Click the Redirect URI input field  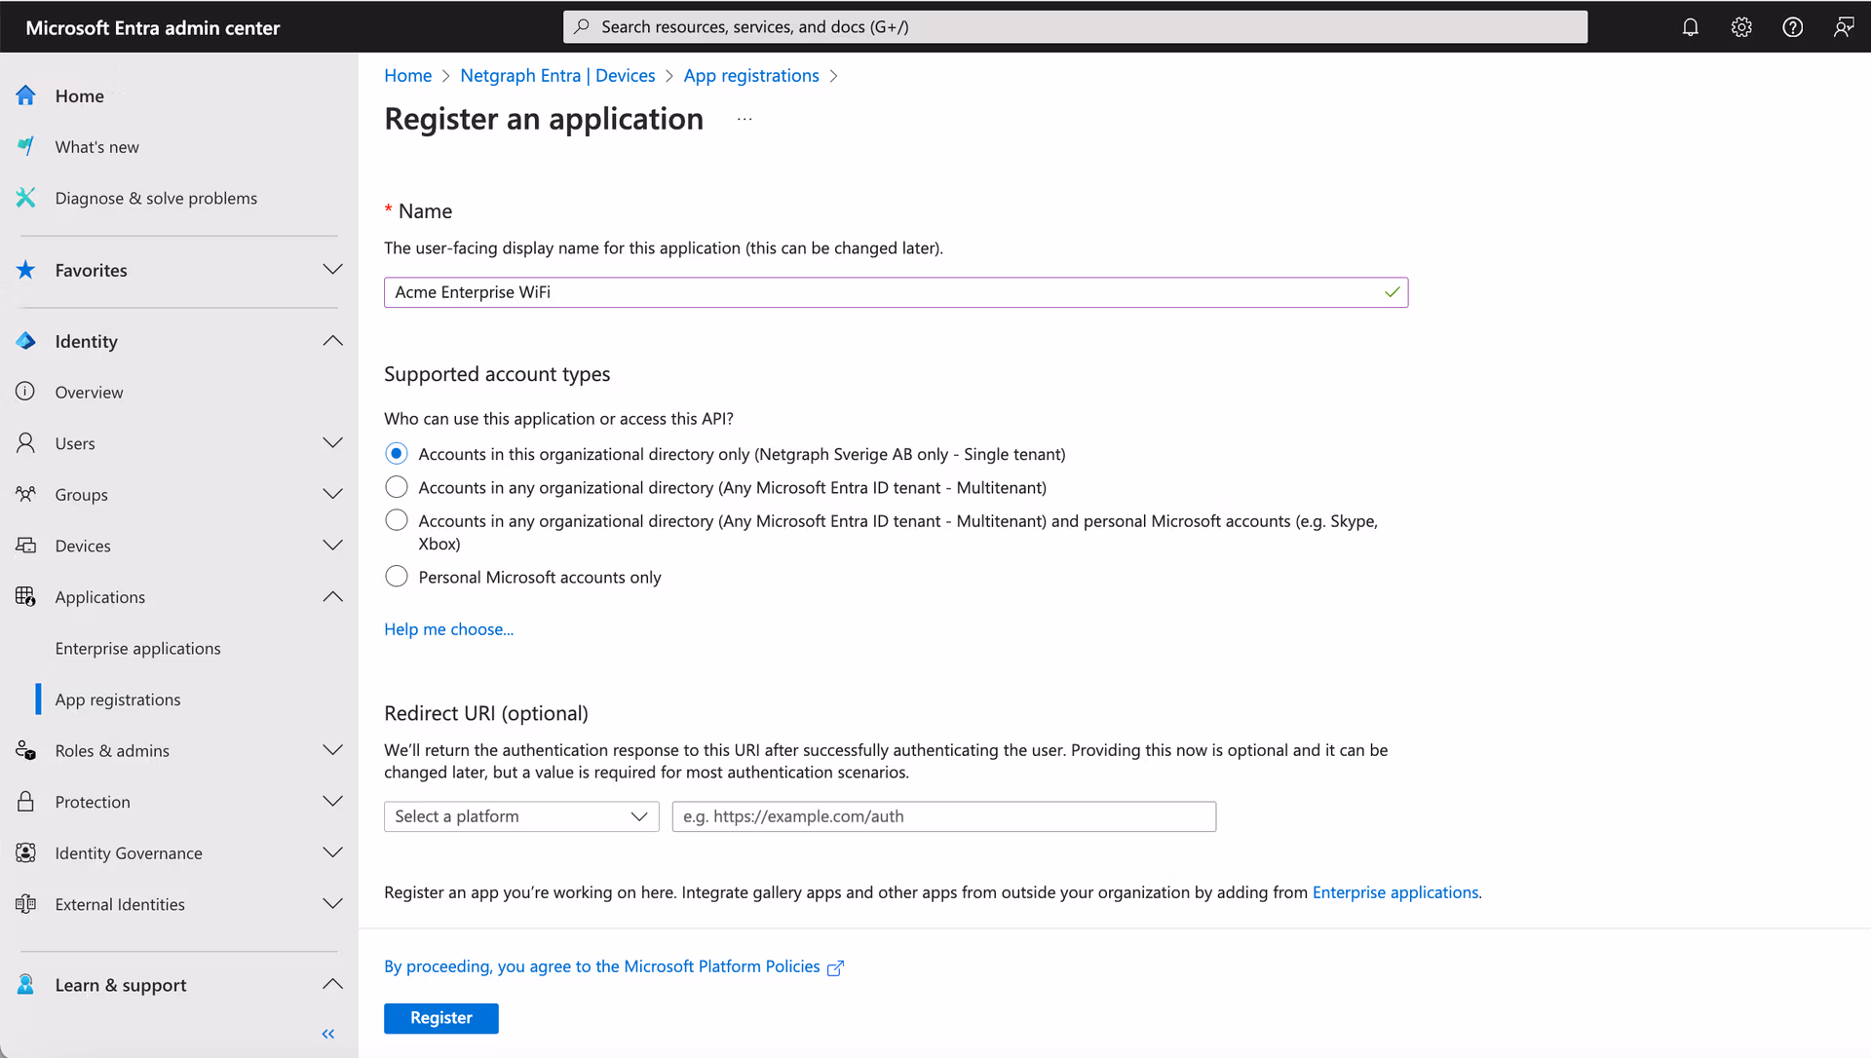click(x=943, y=816)
